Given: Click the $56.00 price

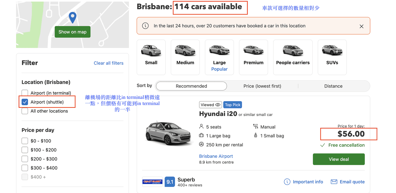Looking at the screenshot, I should (x=351, y=134).
